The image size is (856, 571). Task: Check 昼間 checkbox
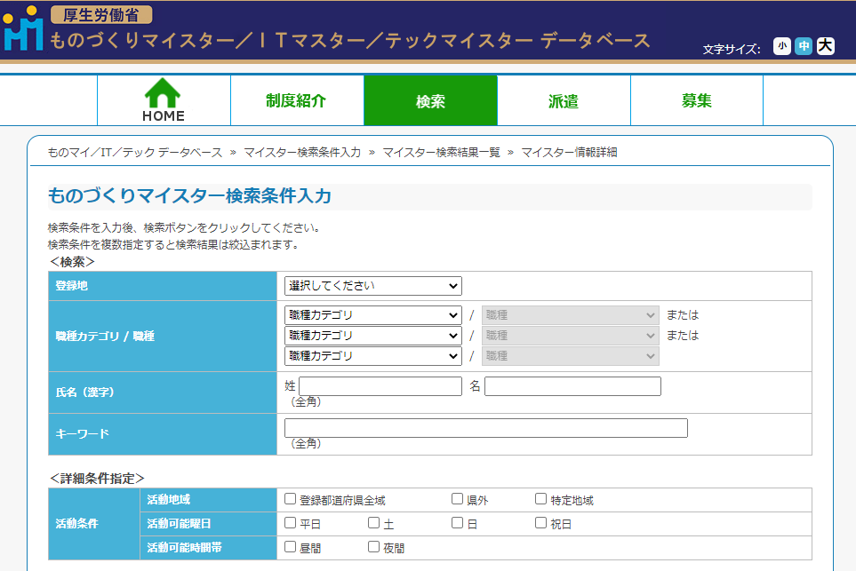click(291, 547)
